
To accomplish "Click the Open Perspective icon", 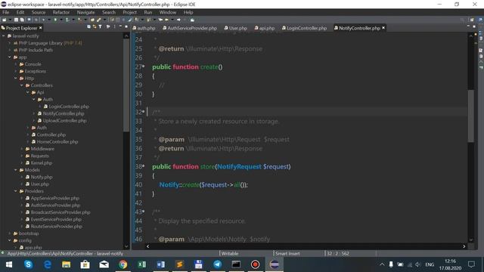I will tap(472, 20).
